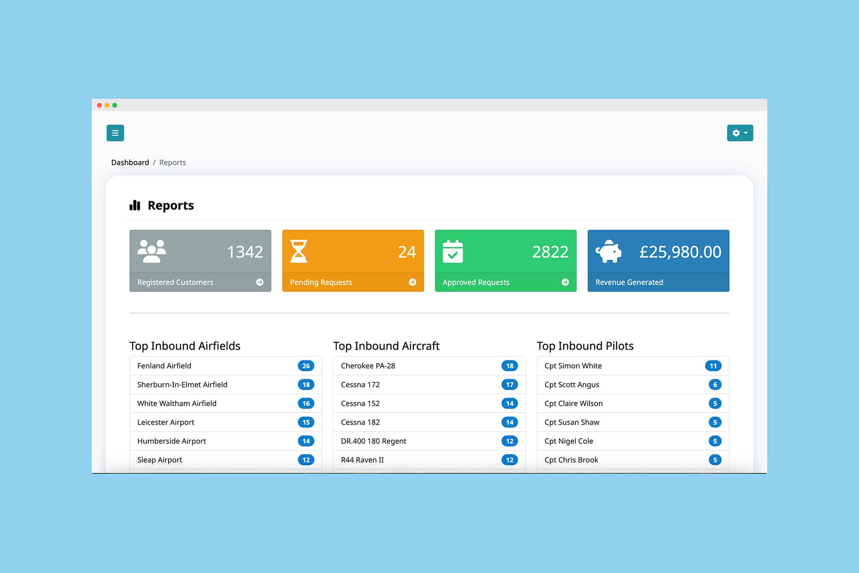Click the Registered Customers label
The height and width of the screenshot is (573, 859).
(x=175, y=282)
